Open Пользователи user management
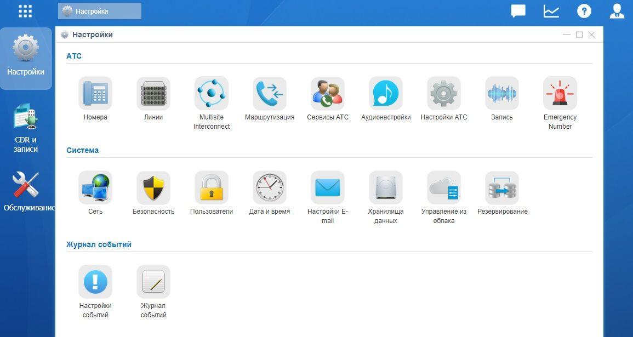Viewport: 633px width, 337px height. point(212,187)
